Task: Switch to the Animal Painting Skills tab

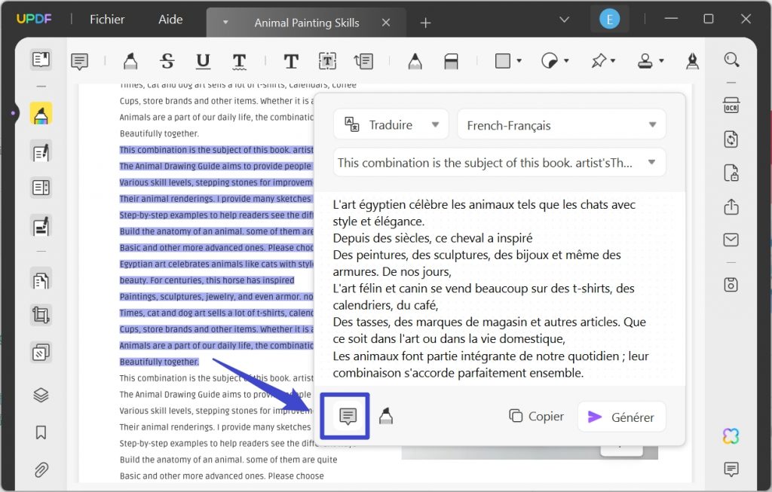Action: point(307,23)
